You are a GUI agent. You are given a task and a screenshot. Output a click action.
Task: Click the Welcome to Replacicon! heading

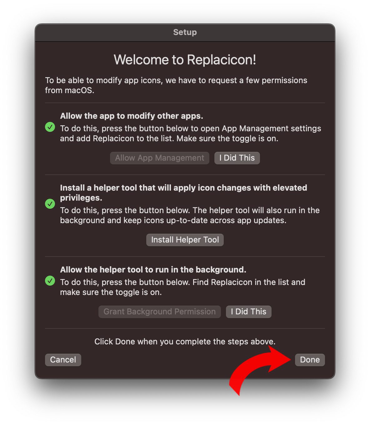click(x=185, y=60)
